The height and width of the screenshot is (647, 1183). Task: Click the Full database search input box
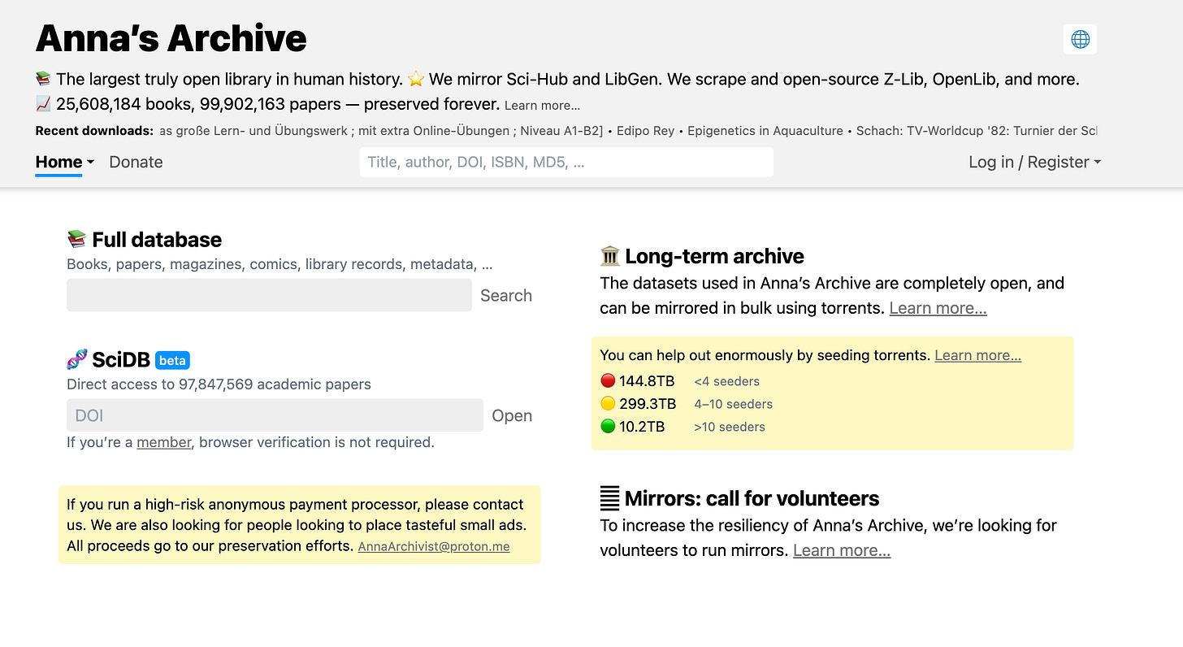click(269, 295)
